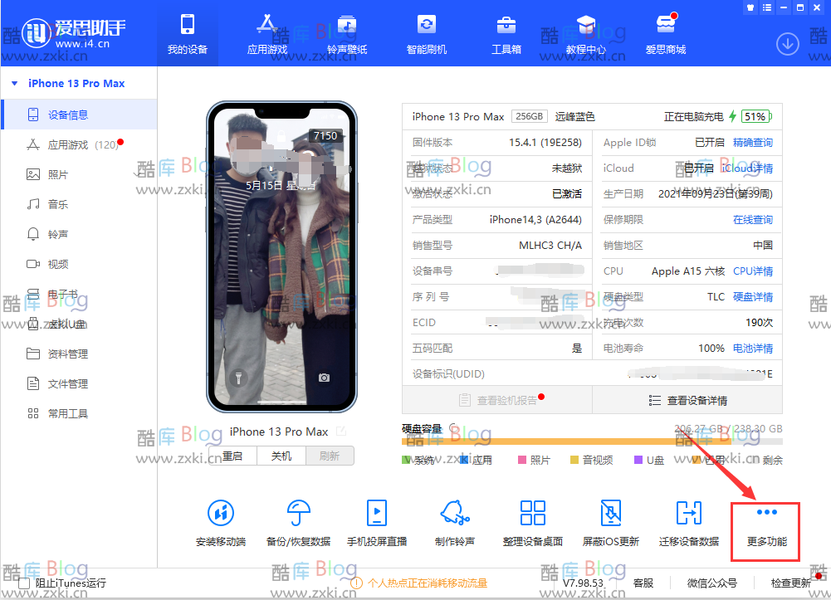Select 屏蔽iOS更新 block update icon
The height and width of the screenshot is (600, 831).
610,514
